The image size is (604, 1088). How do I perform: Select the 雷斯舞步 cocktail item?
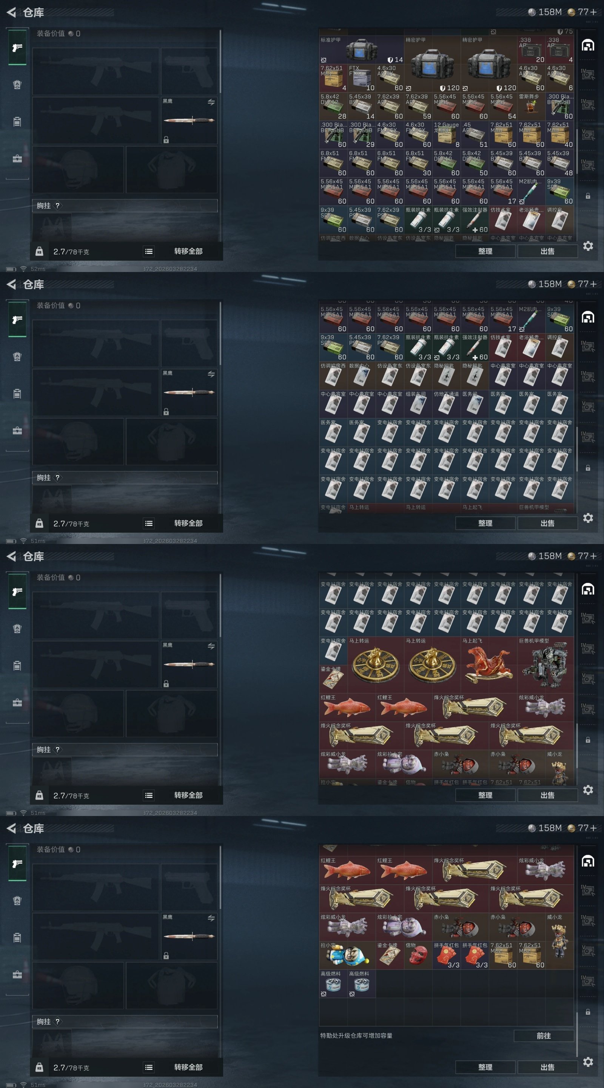(x=531, y=107)
